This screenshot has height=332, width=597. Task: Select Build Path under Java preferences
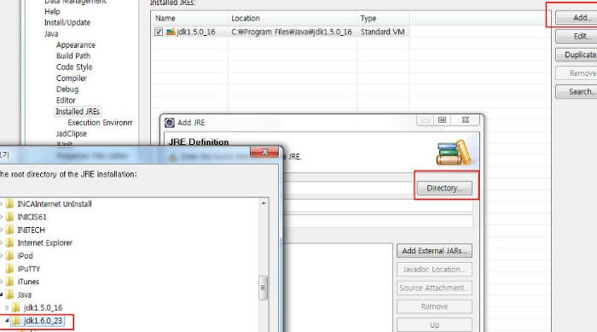coord(73,55)
